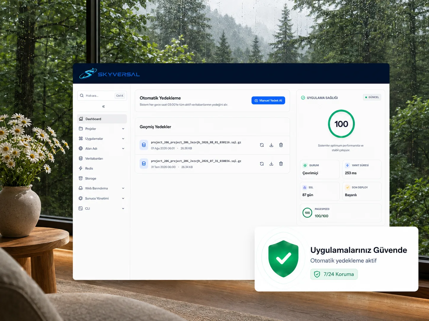Delete the 31 Tem 2026 backup
This screenshot has width=429, height=321.
(281, 164)
